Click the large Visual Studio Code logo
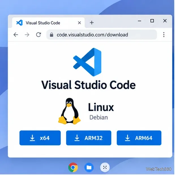 87,62
